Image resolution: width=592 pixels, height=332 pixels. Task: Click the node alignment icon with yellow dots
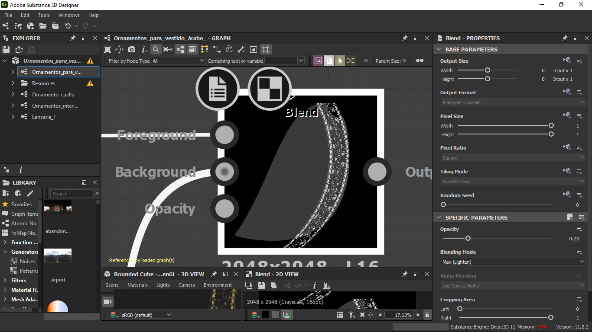point(205,49)
